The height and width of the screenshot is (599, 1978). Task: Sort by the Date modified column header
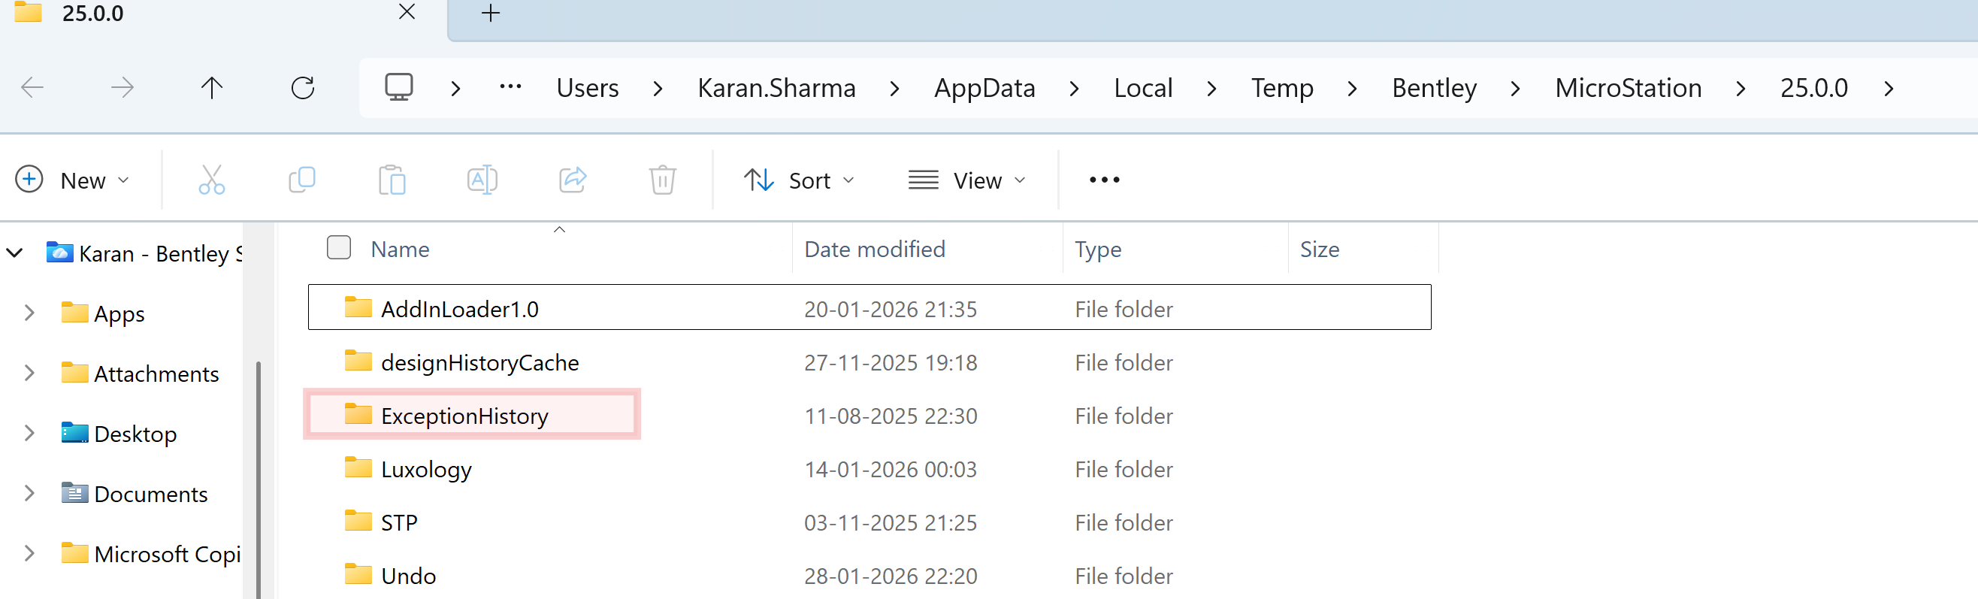click(875, 250)
